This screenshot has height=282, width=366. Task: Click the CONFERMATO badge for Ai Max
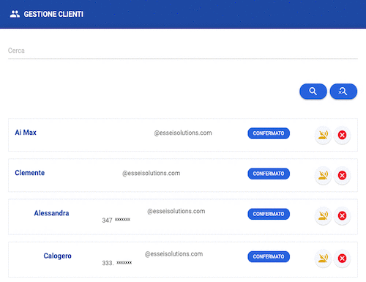tap(269, 133)
